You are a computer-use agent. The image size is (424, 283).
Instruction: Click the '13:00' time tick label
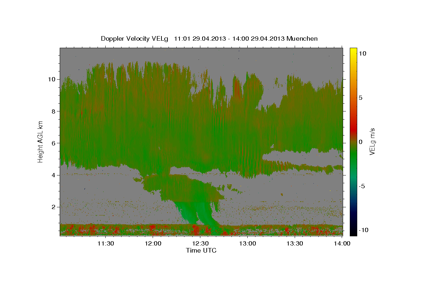(x=248, y=243)
